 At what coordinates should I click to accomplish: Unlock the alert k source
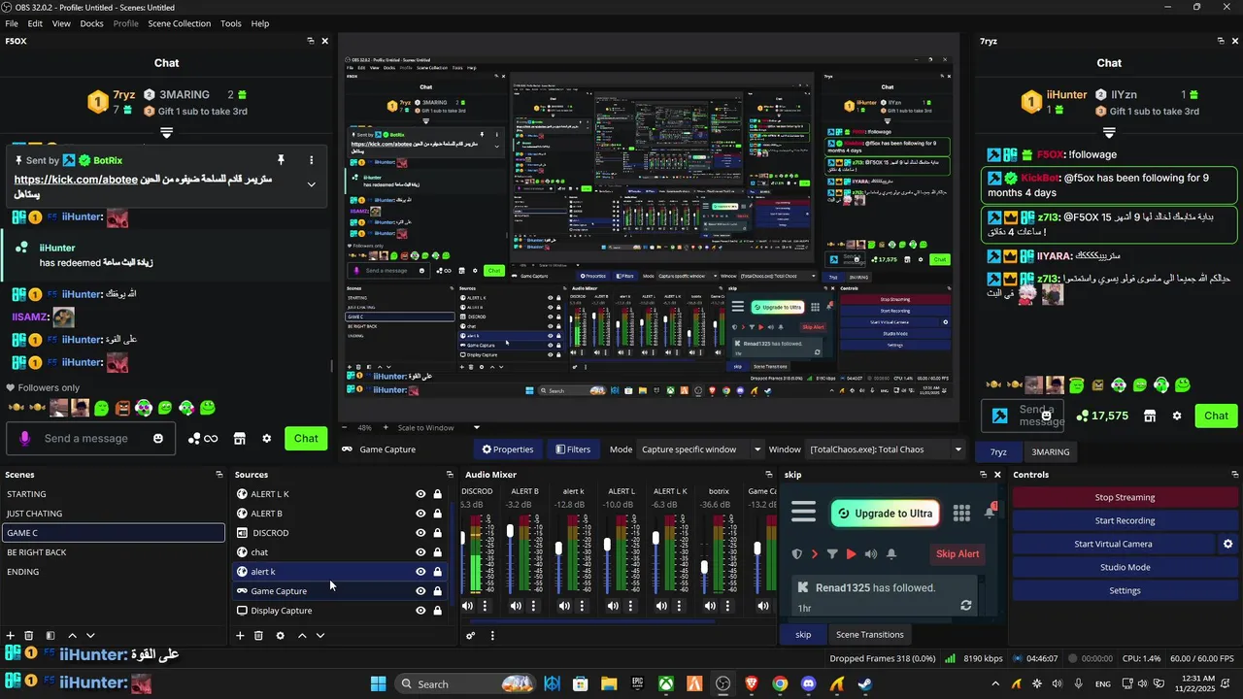[x=437, y=572]
